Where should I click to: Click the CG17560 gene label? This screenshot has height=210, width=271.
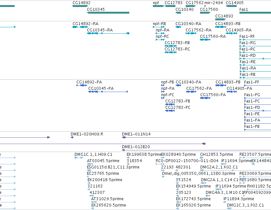pyautogui.click(x=209, y=10)
